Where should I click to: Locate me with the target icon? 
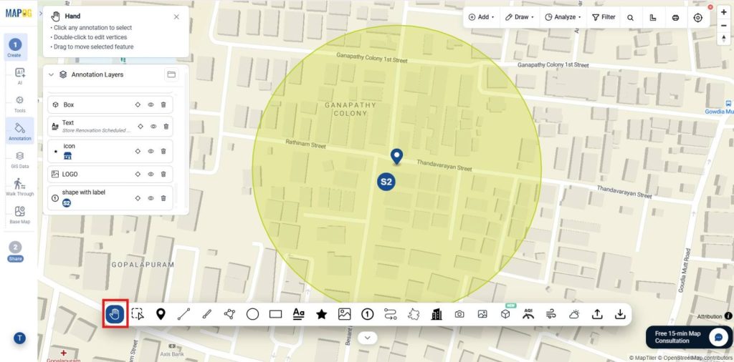coord(698,17)
